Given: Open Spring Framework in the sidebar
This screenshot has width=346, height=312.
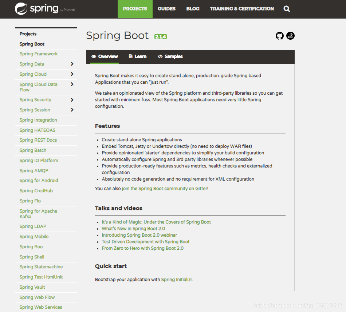Looking at the screenshot, I should 38,54.
